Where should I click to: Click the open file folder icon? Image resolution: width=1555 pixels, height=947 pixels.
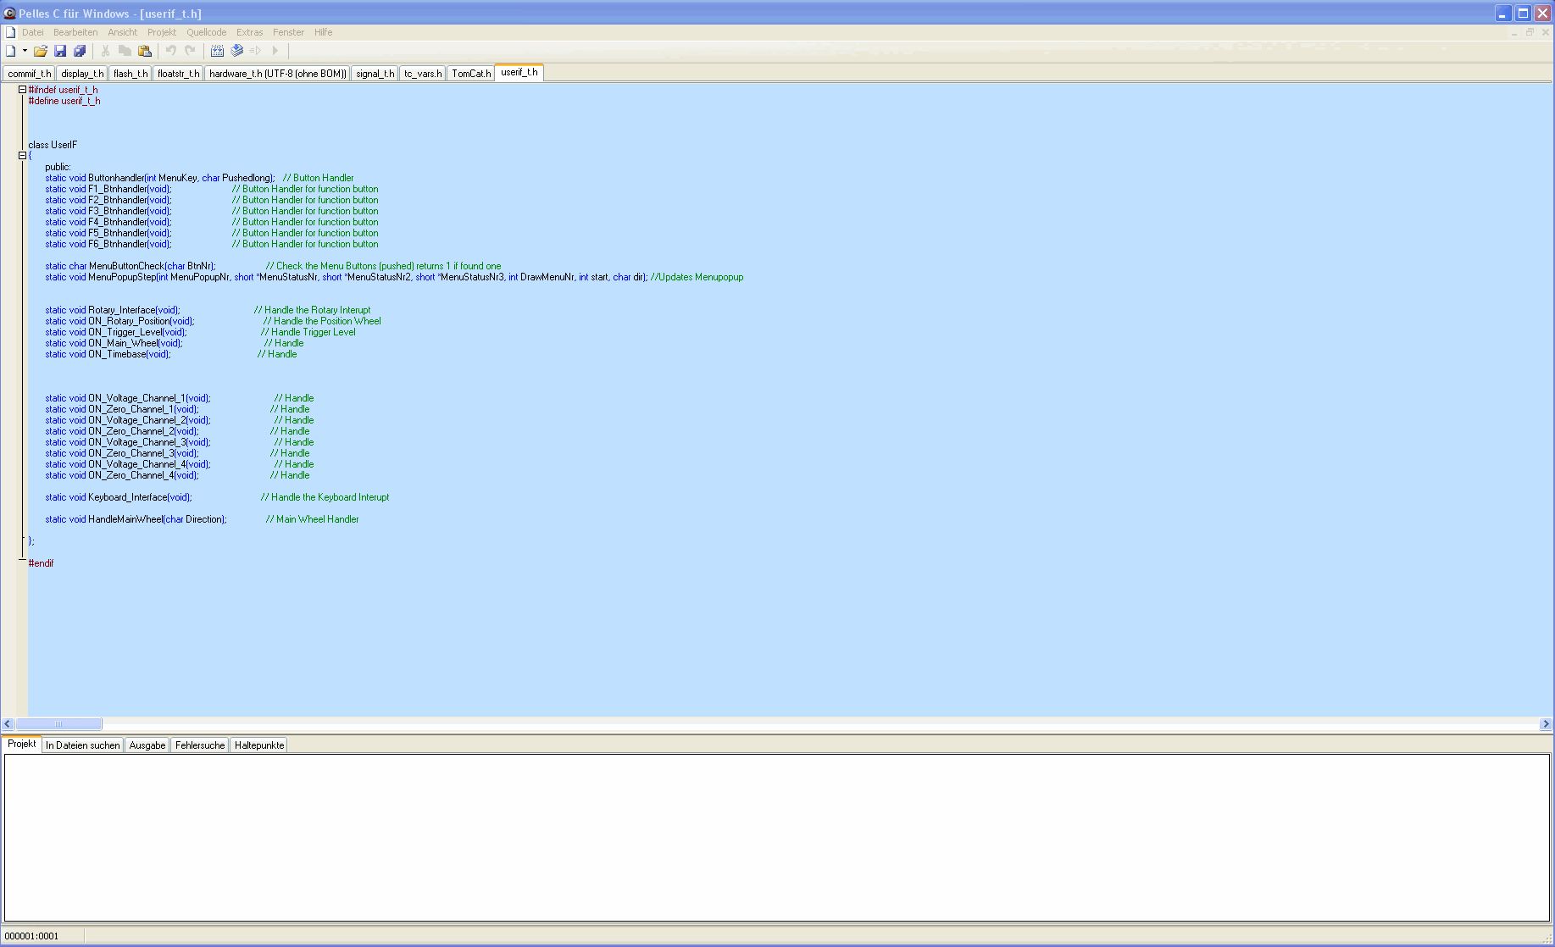[40, 51]
